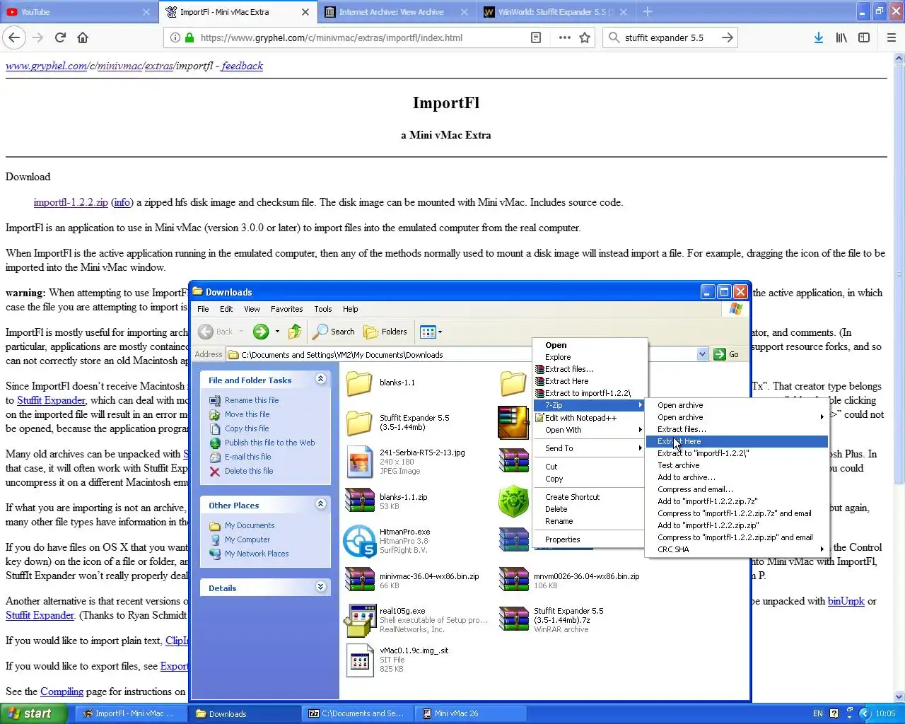Expand the Send To submenu

tap(590, 448)
